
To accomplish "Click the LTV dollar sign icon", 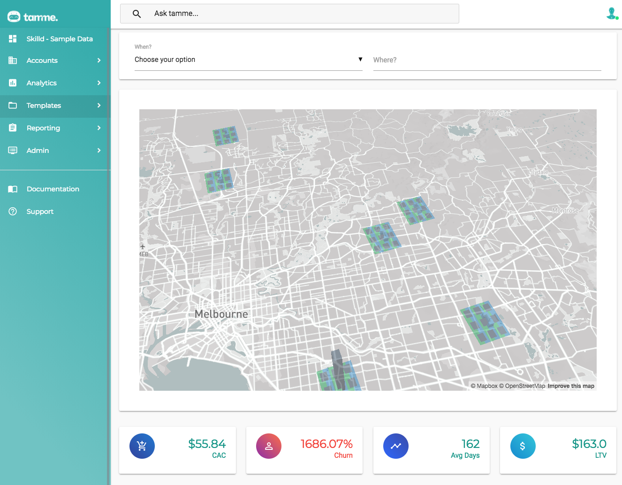I will pyautogui.click(x=523, y=446).
